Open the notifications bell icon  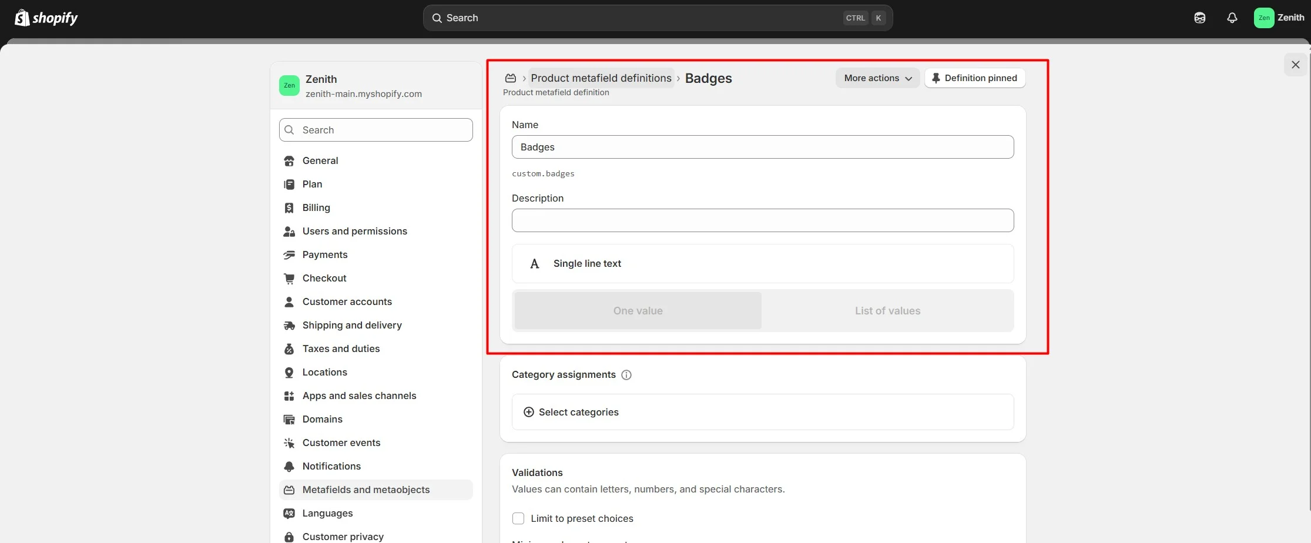[x=1232, y=18]
